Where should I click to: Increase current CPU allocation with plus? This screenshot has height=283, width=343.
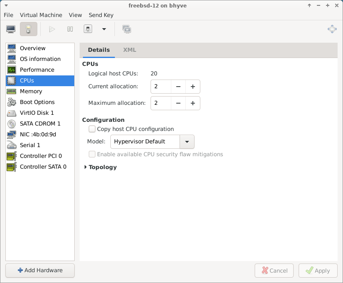coord(192,87)
